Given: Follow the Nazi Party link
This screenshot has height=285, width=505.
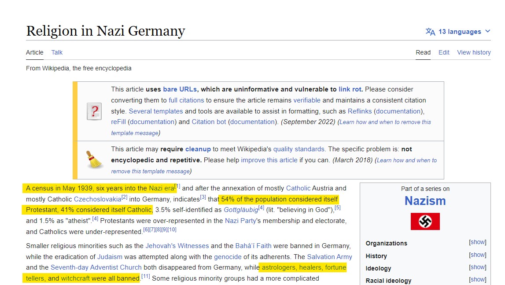Looking at the screenshot, I should [240, 221].
